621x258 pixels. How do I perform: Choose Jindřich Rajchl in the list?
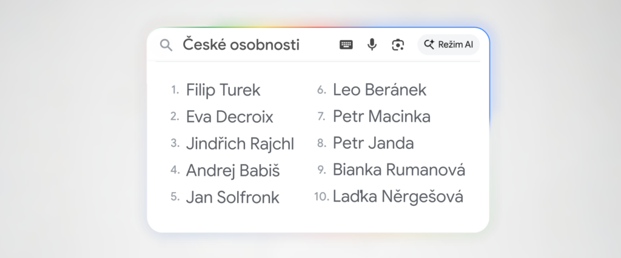pyautogui.click(x=240, y=144)
